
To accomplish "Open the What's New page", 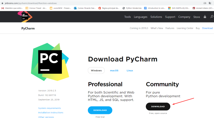I will (157, 28).
